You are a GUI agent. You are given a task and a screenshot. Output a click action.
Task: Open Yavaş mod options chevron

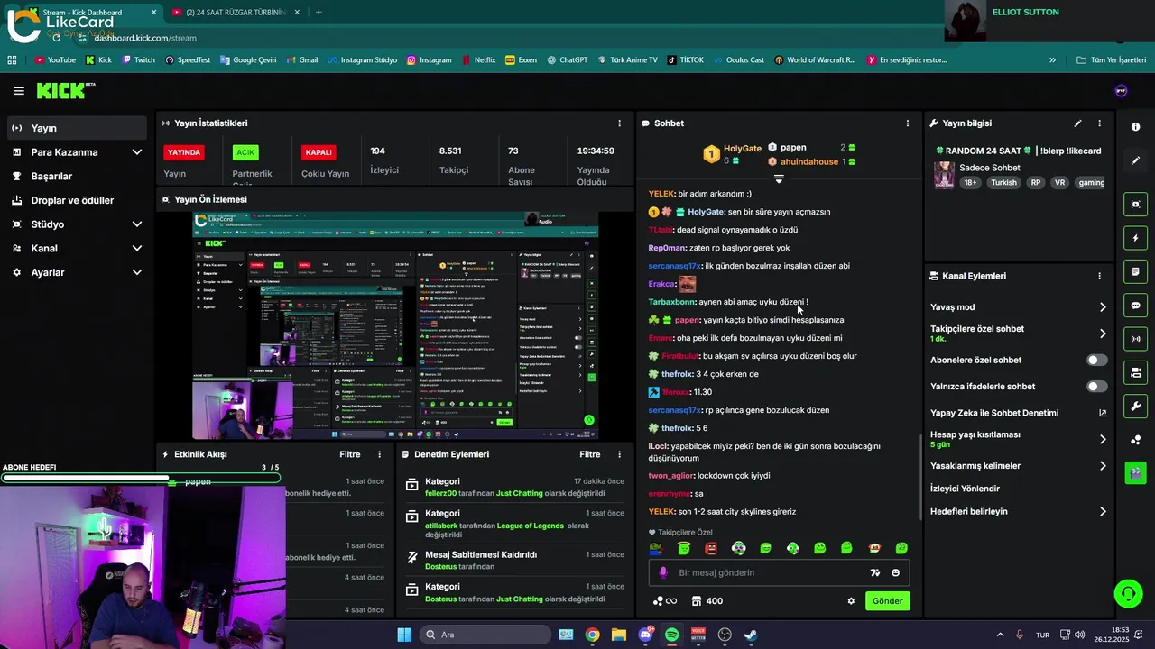pyautogui.click(x=1103, y=307)
